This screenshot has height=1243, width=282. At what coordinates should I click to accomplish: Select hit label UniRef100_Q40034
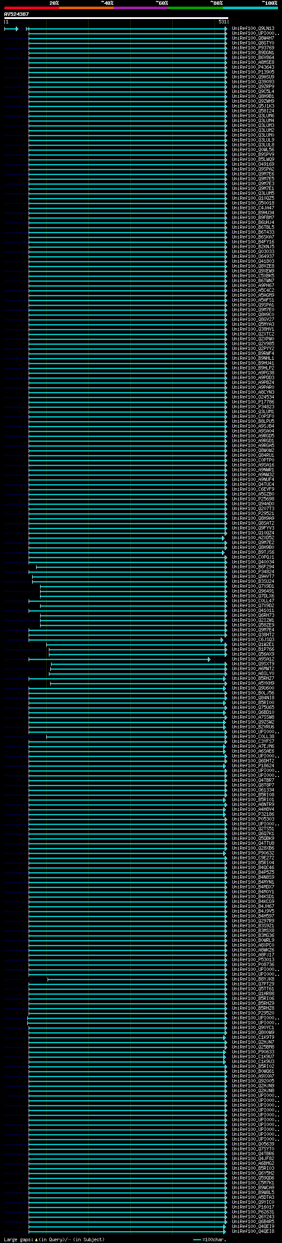[x=253, y=562]
